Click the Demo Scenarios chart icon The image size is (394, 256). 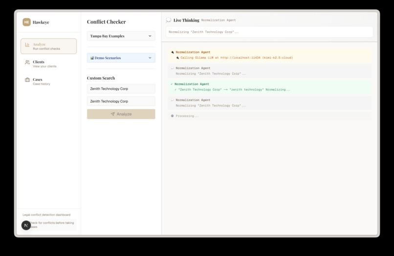(92, 58)
